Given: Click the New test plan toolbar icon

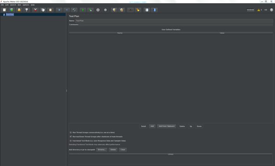Looking at the screenshot, I should [5, 10].
